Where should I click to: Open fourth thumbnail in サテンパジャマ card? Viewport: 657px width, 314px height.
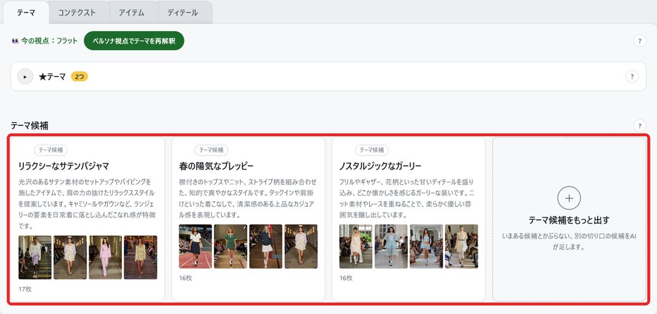pyautogui.click(x=140, y=257)
